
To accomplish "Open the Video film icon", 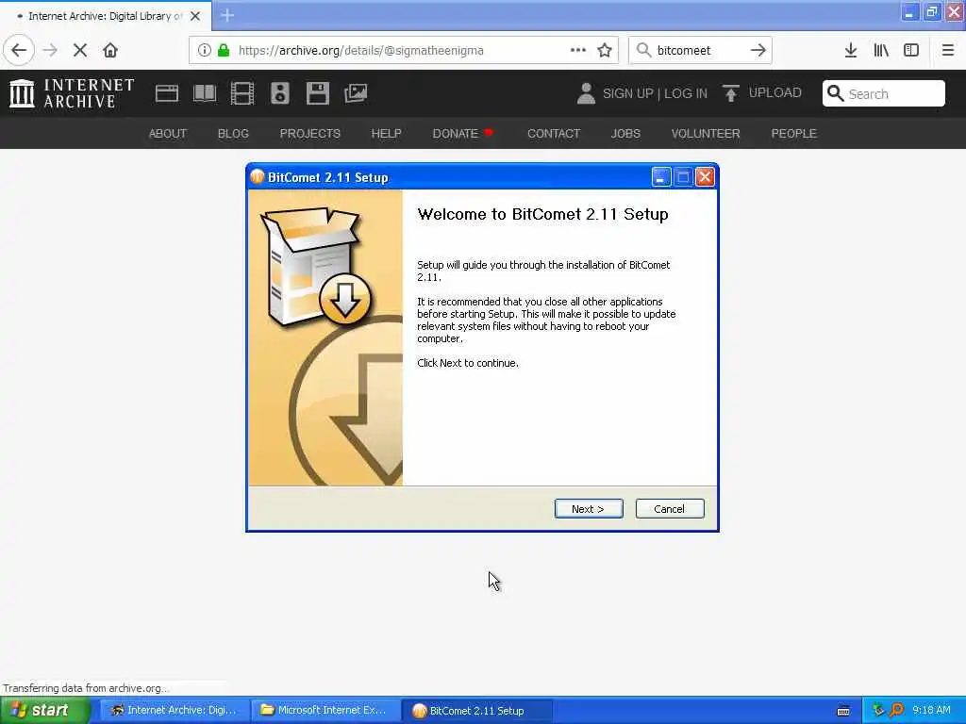I will point(242,93).
